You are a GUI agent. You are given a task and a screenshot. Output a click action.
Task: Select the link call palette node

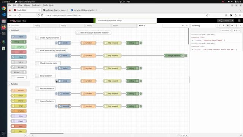click(19, 67)
